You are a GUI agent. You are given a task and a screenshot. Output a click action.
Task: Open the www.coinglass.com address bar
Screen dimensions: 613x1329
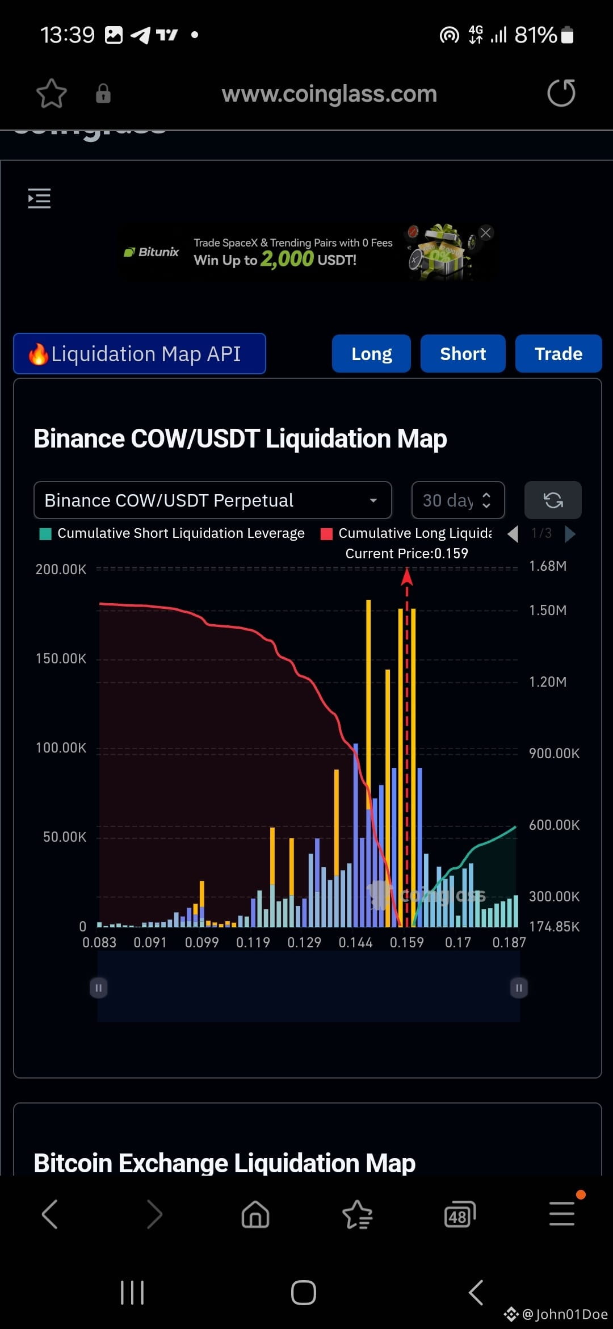click(x=329, y=94)
